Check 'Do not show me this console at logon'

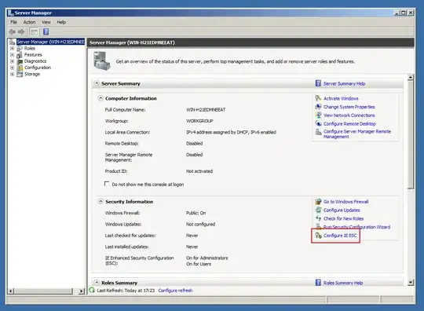[x=107, y=184]
